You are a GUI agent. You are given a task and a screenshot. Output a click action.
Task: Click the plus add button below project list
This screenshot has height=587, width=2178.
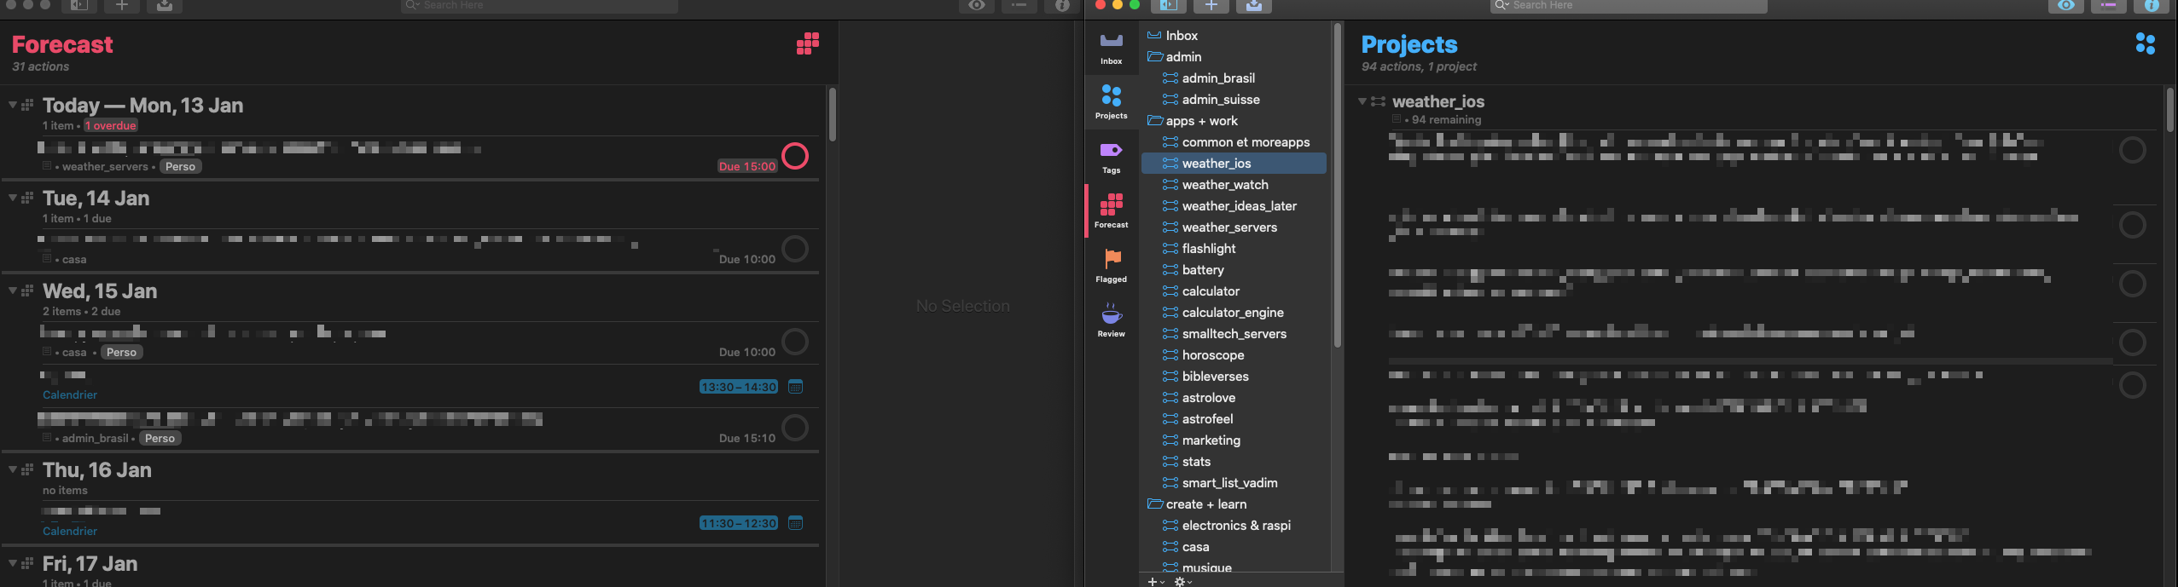(x=1156, y=581)
